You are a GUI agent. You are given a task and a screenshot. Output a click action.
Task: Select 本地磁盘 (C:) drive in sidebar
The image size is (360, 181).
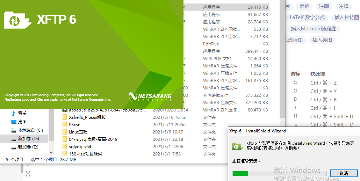click(30, 130)
